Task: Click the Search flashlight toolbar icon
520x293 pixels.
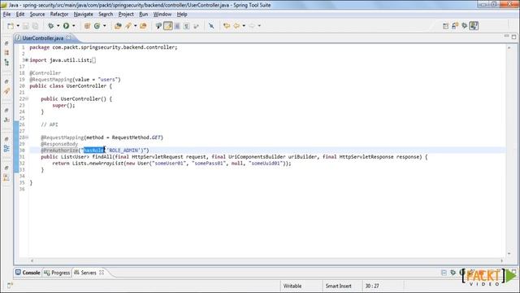Action: [128, 26]
